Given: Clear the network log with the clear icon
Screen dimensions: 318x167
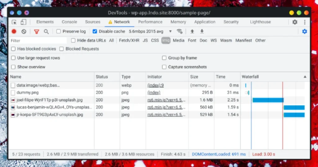Looking at the screenshot, I should (x=24, y=31).
